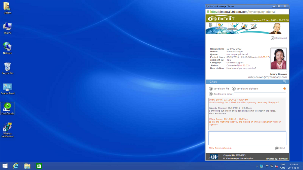This screenshot has width=303, height=170.
Task: Send the chat message
Action: click(x=280, y=148)
